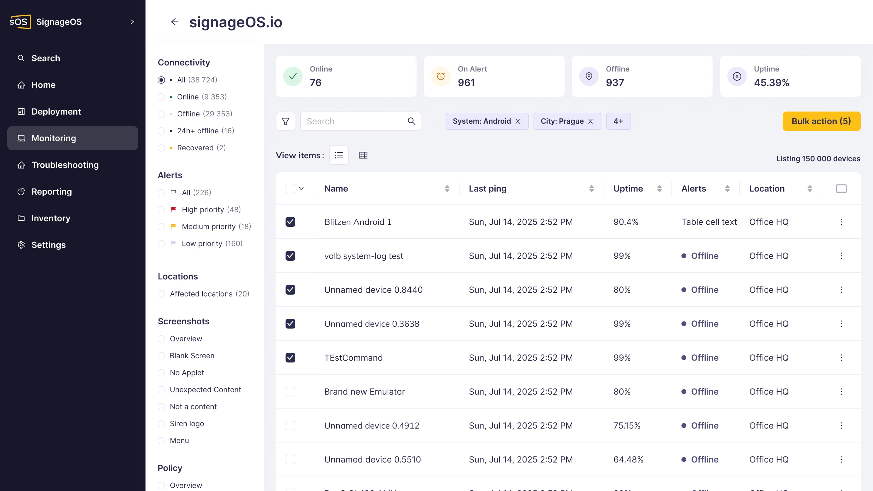Uncheck the Blitzen Android 1 row

[x=290, y=222]
